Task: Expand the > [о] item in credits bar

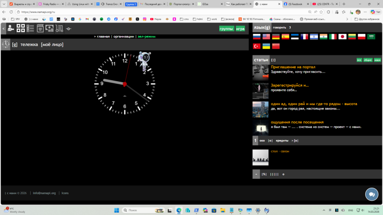Action: (295, 141)
